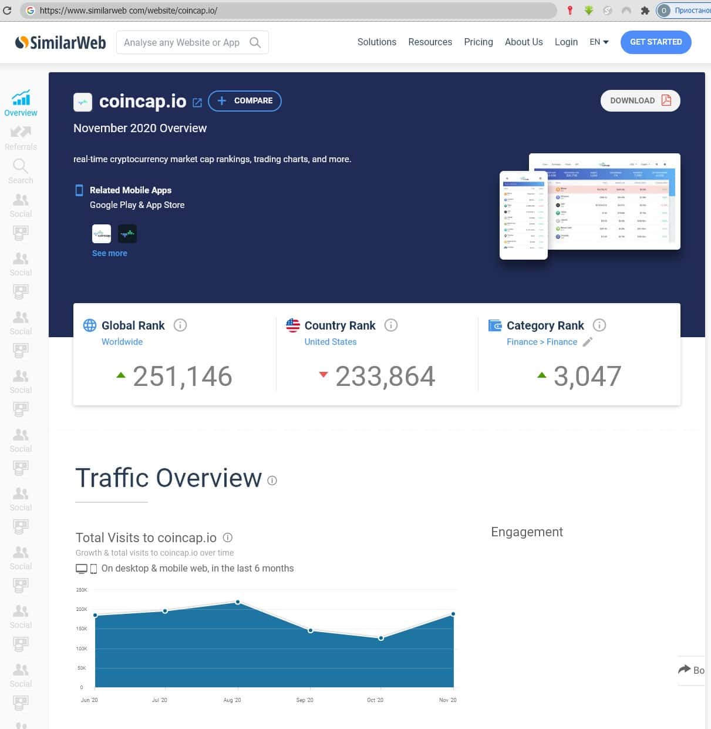Click the red key extension icon
711x729 pixels.
click(570, 10)
